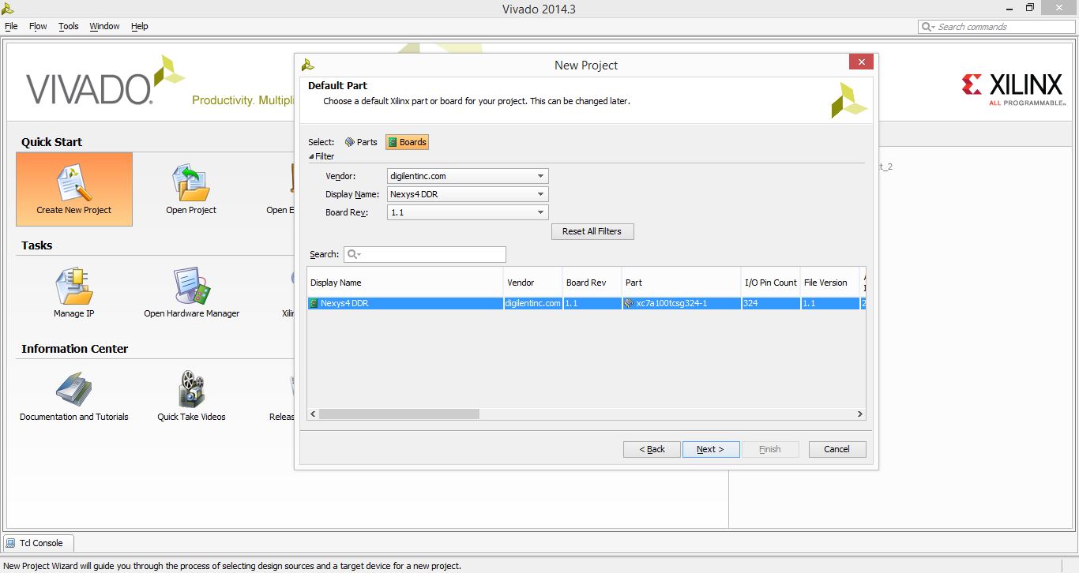The image size is (1079, 573).
Task: Select the Parts option
Action: click(361, 142)
